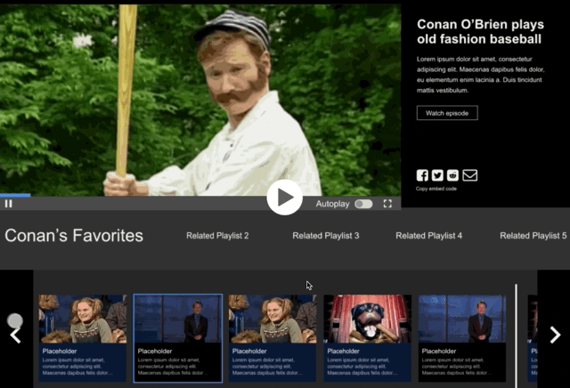Share the video on Twitter

(437, 175)
